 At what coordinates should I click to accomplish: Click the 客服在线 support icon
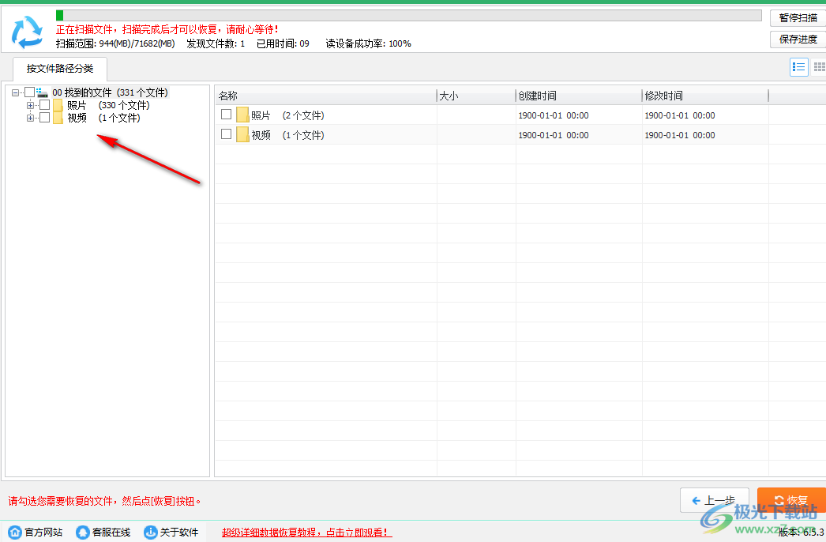tap(83, 532)
